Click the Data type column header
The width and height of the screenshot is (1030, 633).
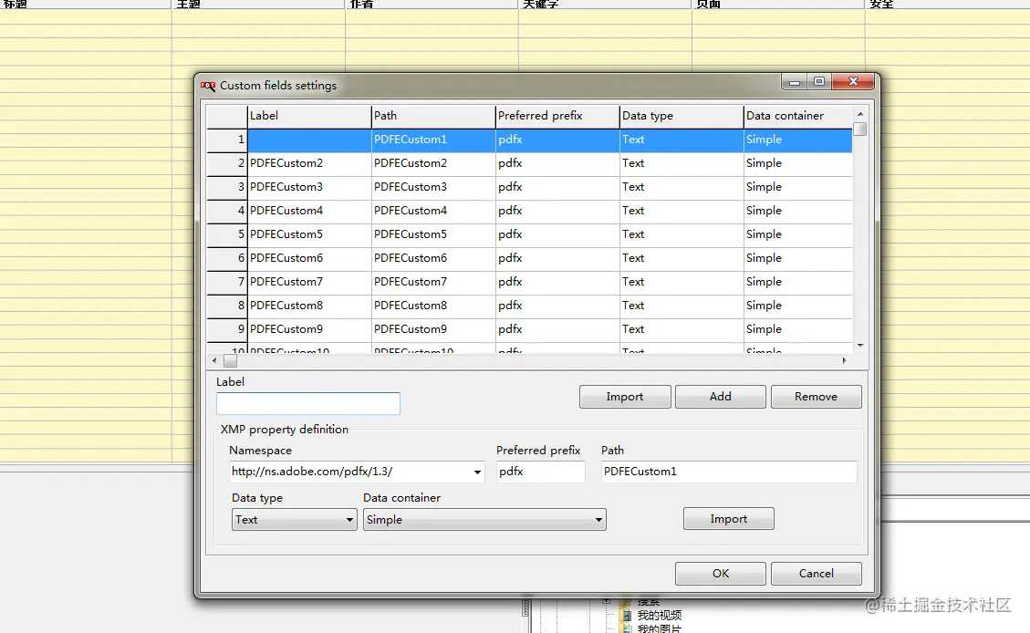pos(681,116)
